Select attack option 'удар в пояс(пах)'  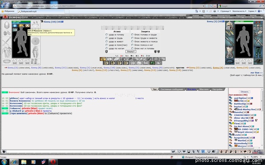106,45
